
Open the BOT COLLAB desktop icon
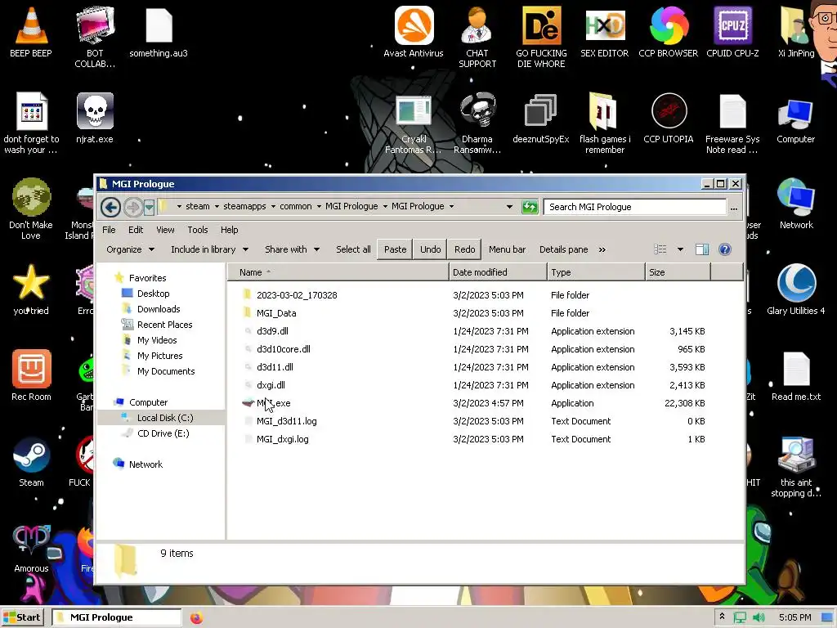point(95,36)
